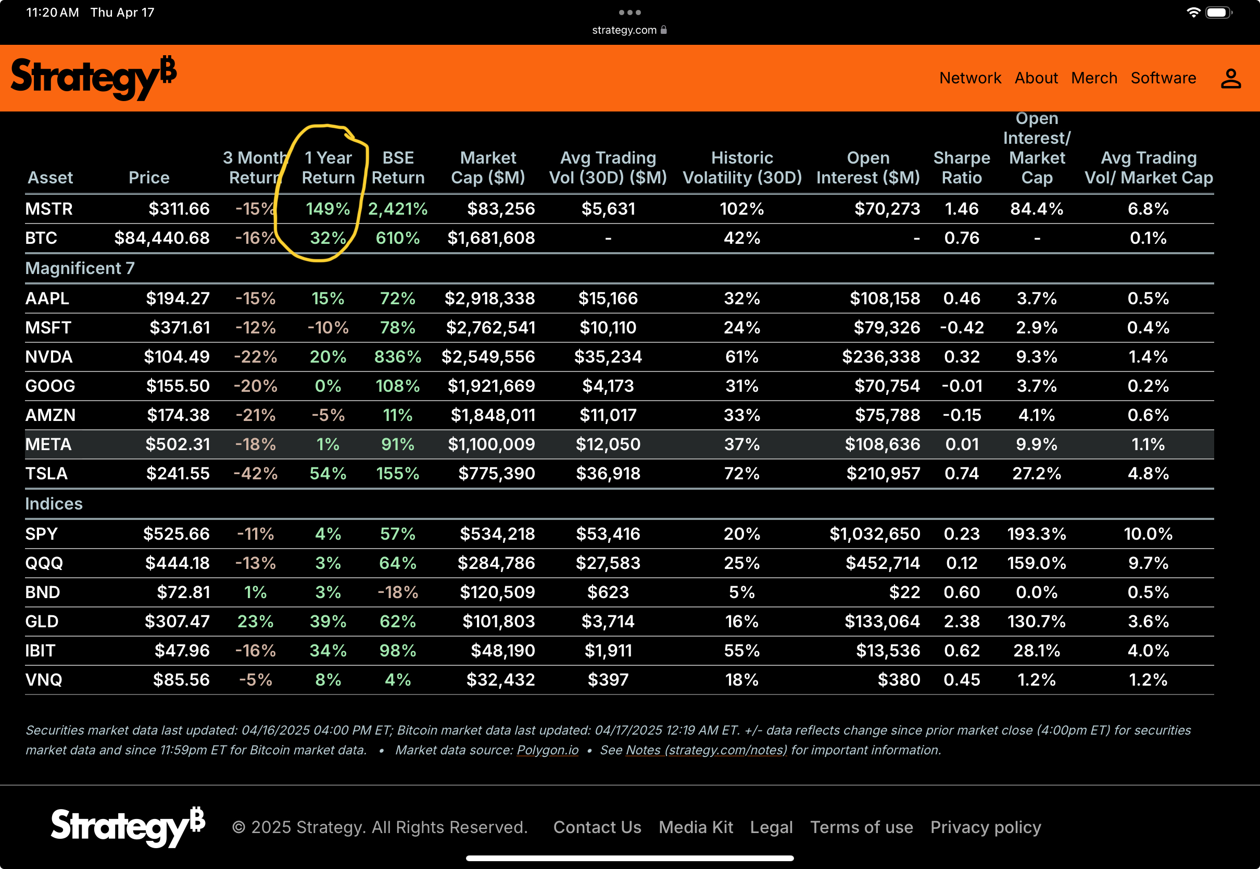Image resolution: width=1260 pixels, height=869 pixels.
Task: Sort by Avg Trading Vol/Market Cap header
Action: [1149, 168]
